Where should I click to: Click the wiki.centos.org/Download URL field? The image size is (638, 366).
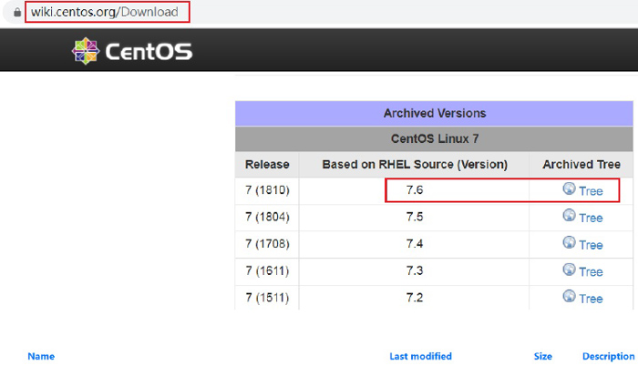pos(108,12)
